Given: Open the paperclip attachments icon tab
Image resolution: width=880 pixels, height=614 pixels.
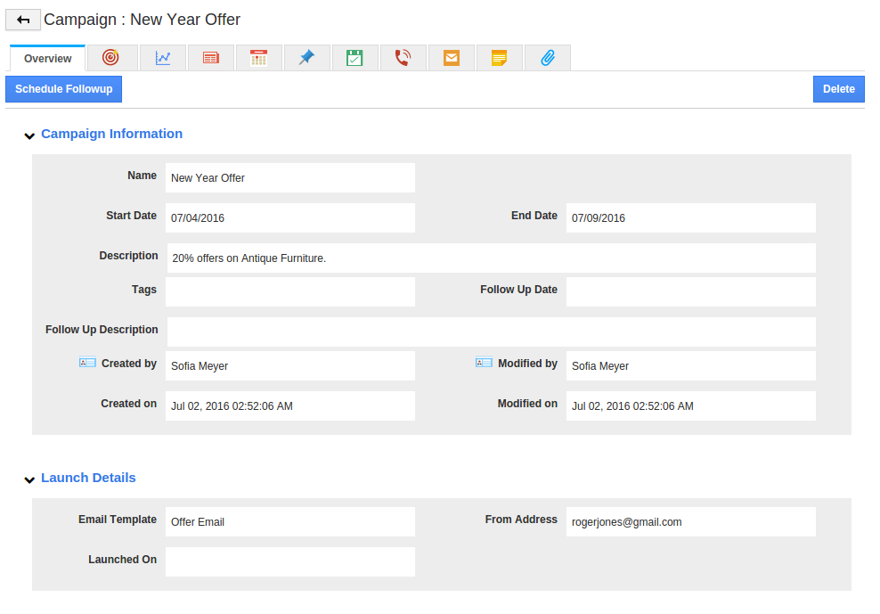Looking at the screenshot, I should coord(548,58).
